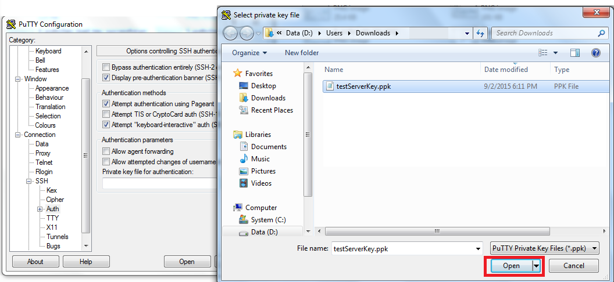Image resolution: width=614 pixels, height=282 pixels.
Task: Select X11 in PuTTY category tree
Action: click(52, 227)
